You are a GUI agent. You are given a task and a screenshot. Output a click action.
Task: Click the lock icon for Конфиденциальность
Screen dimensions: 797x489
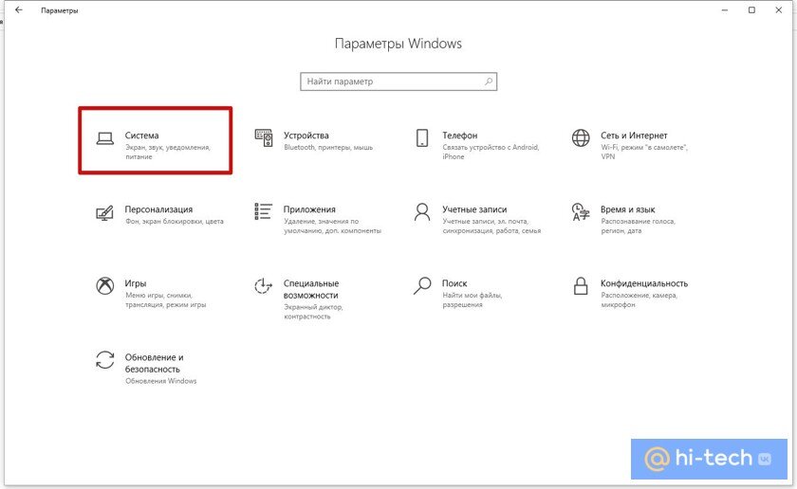click(x=581, y=286)
